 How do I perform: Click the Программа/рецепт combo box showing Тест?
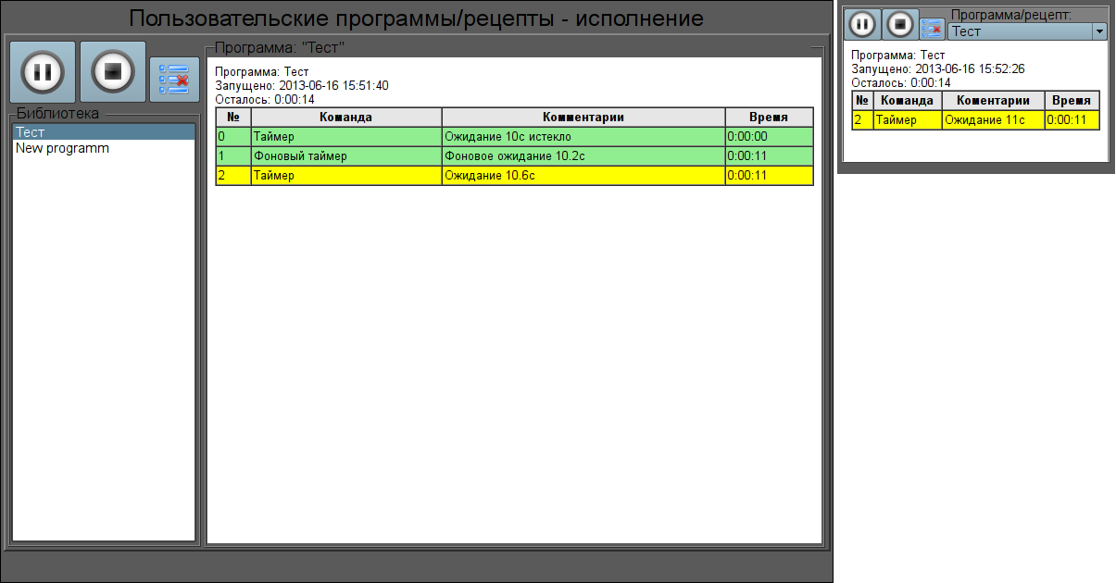[1019, 31]
